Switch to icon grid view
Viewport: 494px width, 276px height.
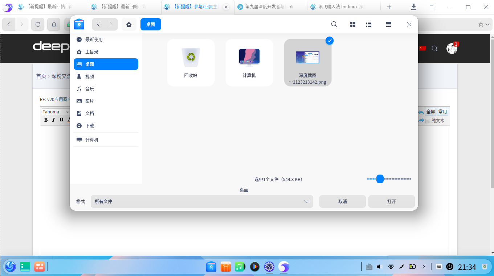352,24
